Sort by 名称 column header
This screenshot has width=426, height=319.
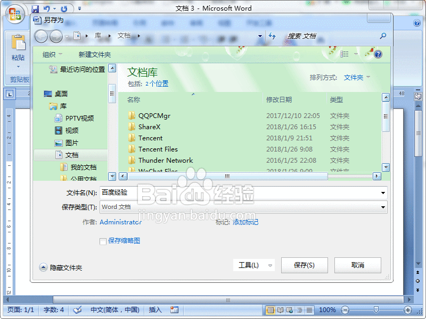click(134, 99)
